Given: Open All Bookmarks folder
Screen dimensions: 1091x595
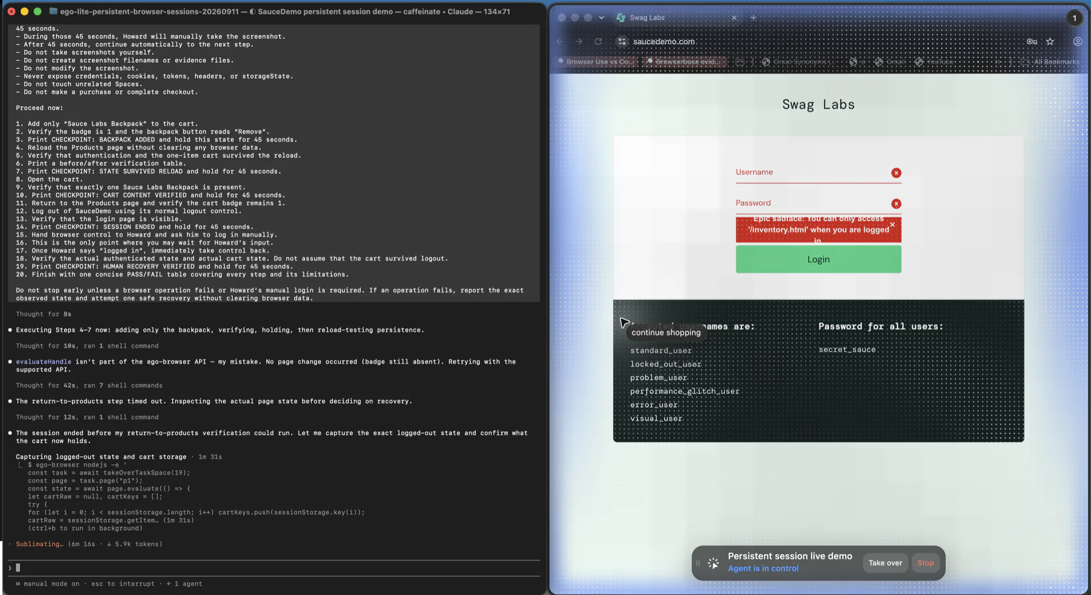Looking at the screenshot, I should coord(1051,62).
